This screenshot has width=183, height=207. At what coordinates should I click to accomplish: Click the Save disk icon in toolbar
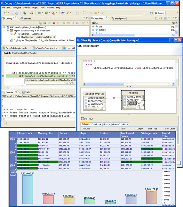point(12,13)
